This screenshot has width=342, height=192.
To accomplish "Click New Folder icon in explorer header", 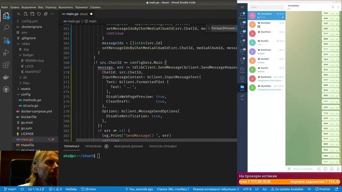I will tap(32, 14).
